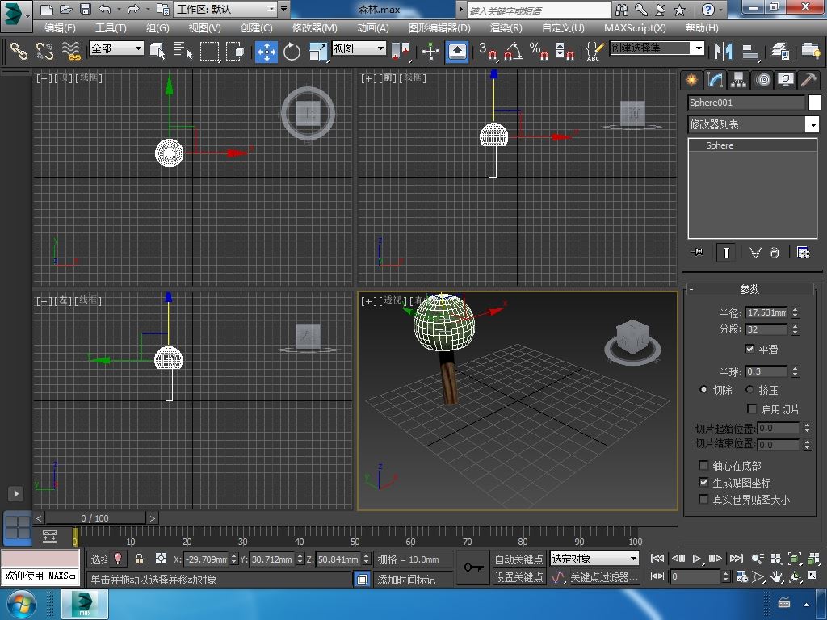The height and width of the screenshot is (620, 827).
Task: Open the Select by Name list icon
Action: pyautogui.click(x=183, y=51)
